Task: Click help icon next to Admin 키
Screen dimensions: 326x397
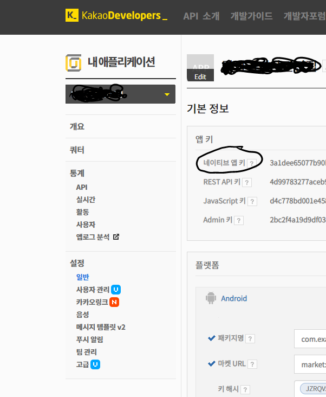Action: pos(239,221)
